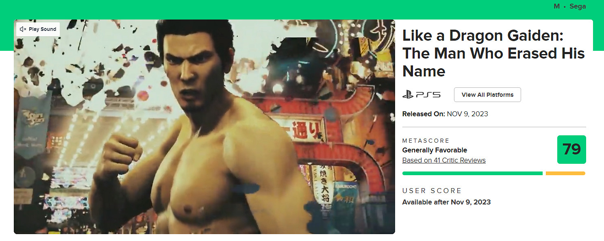Open the Based on 41 Critic Reviews link
604x241 pixels.
(444, 160)
